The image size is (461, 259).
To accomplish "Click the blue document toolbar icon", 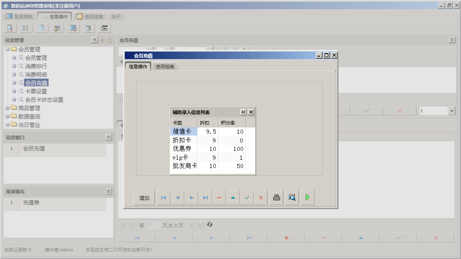I will [41, 28].
